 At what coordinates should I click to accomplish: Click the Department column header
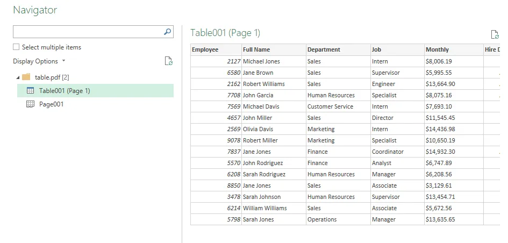pos(338,49)
